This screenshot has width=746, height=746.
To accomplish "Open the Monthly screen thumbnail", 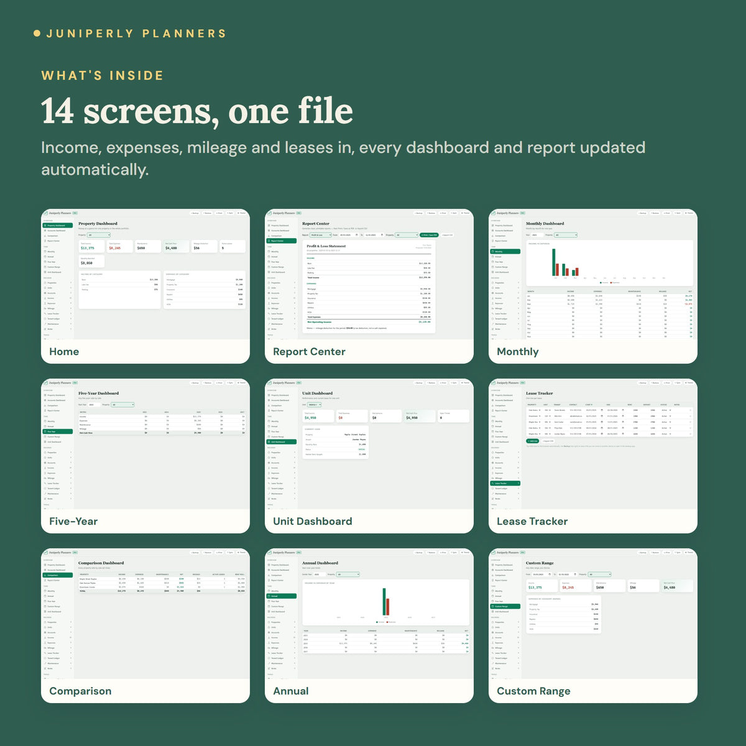I will tap(593, 286).
